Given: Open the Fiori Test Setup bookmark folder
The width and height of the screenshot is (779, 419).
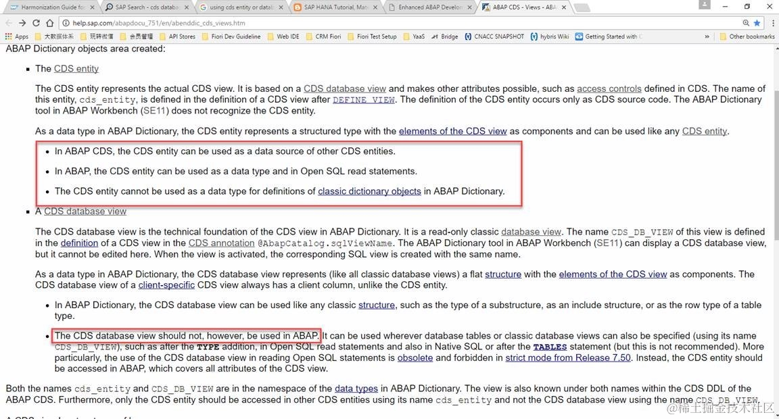Looking at the screenshot, I should [x=372, y=36].
